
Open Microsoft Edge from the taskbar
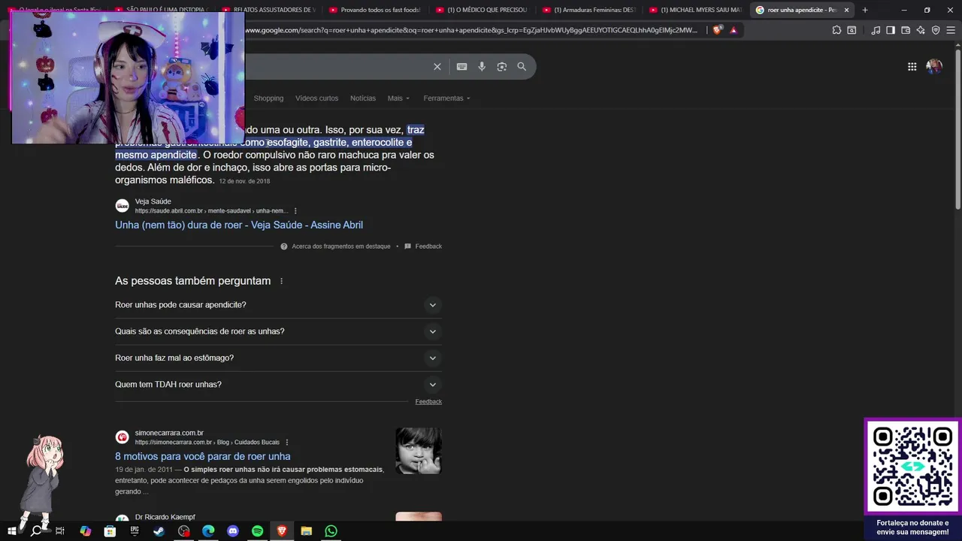click(208, 531)
